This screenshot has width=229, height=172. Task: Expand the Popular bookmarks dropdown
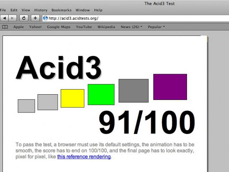click(x=156, y=27)
